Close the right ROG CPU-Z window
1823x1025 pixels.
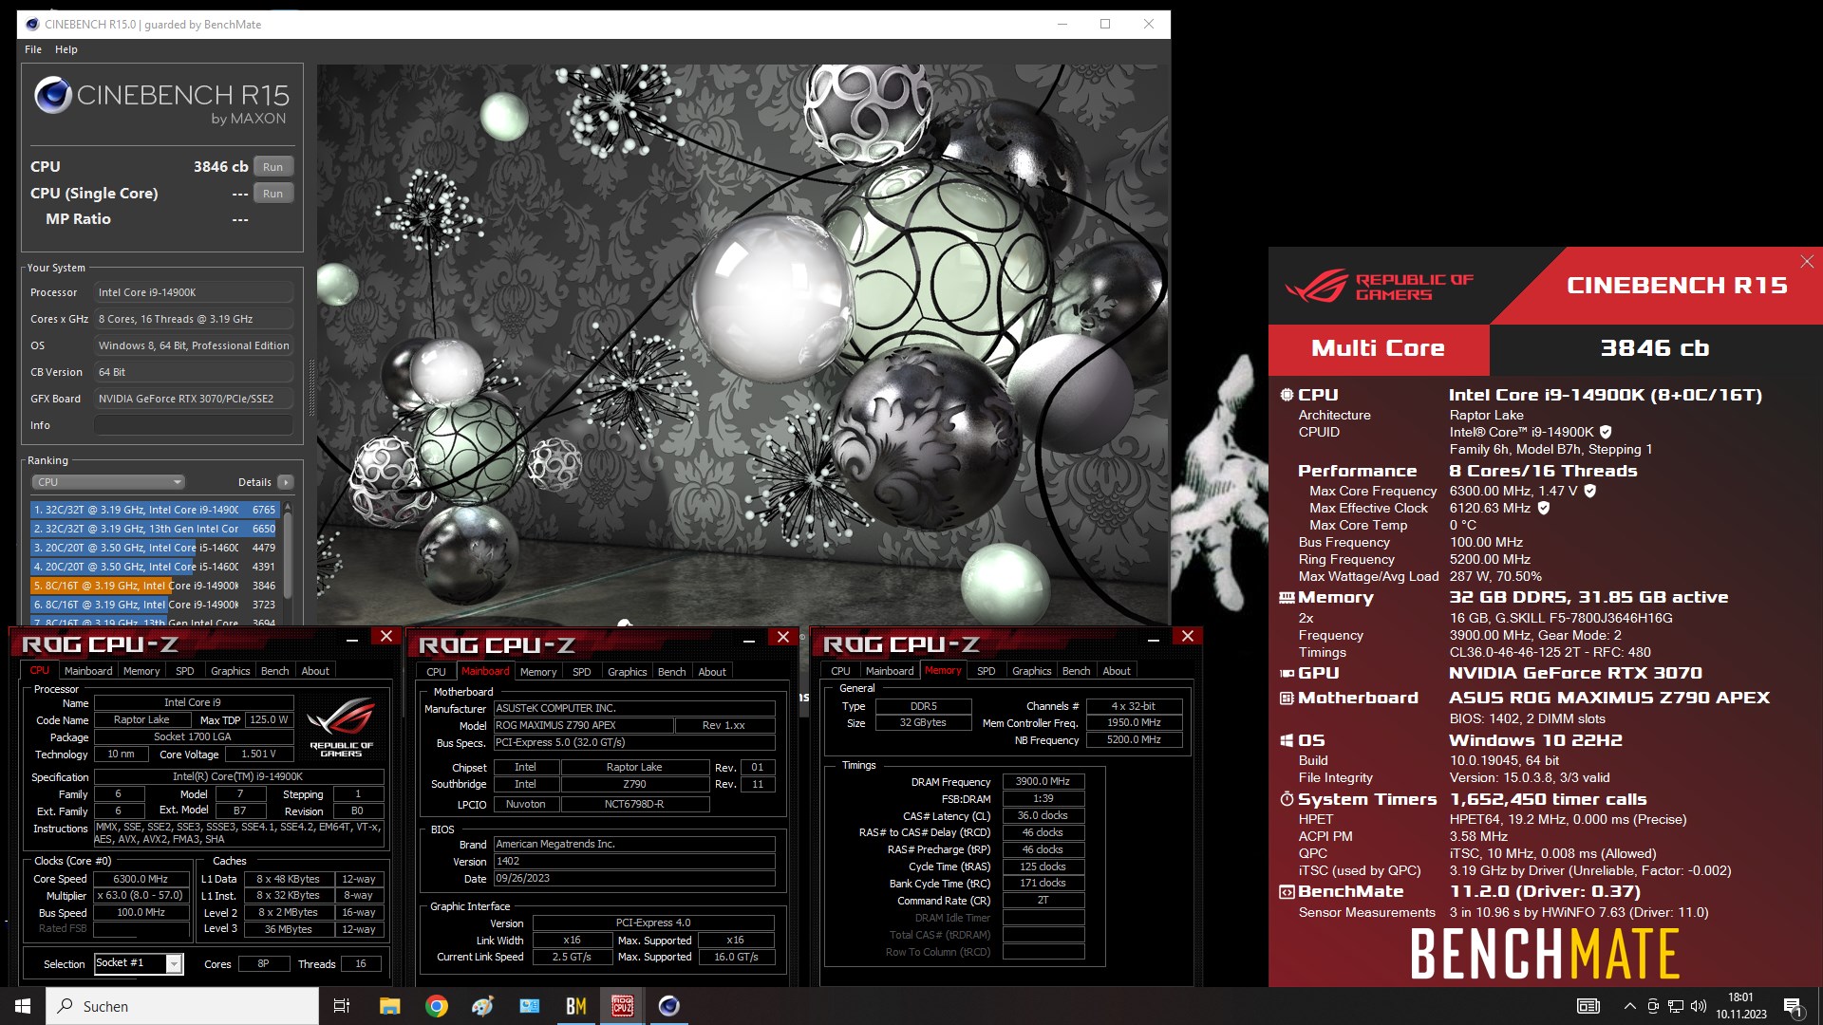(x=1187, y=636)
